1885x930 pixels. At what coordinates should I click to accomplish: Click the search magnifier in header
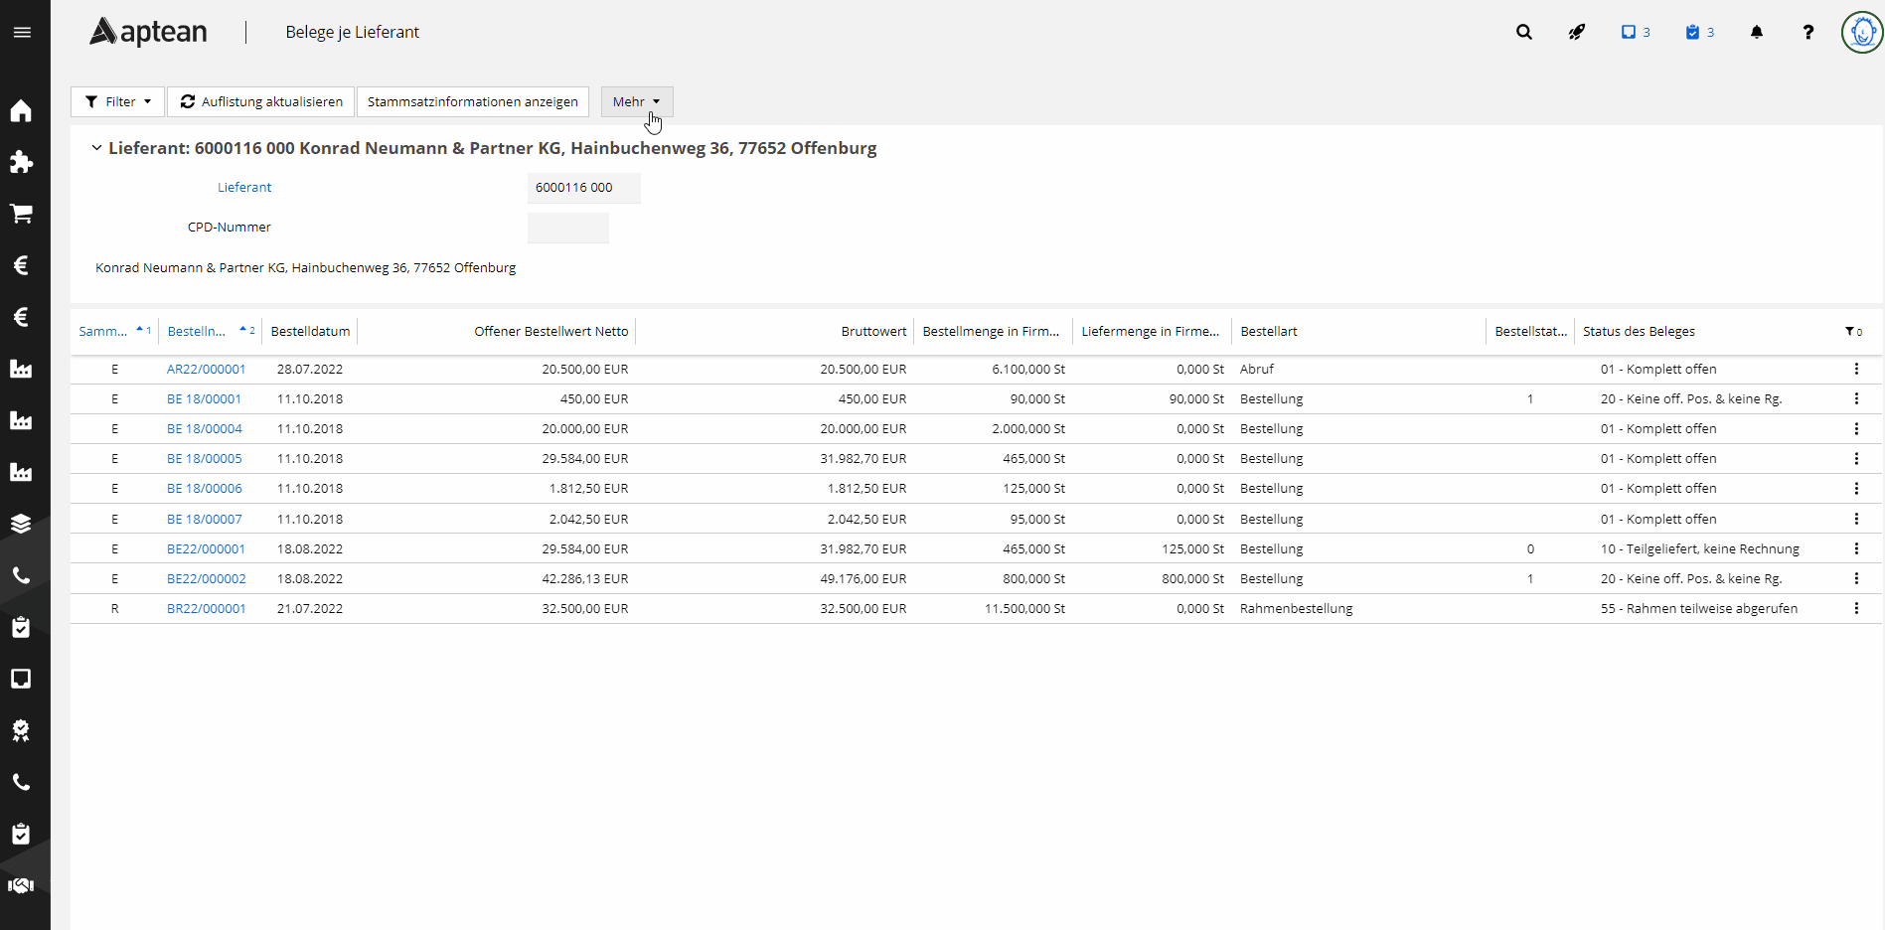1523,32
